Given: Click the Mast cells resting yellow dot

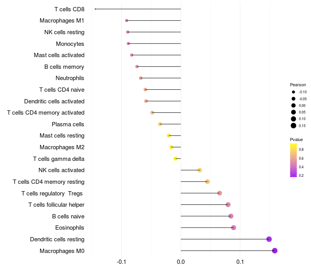Looking at the screenshot, I should pyautogui.click(x=169, y=136).
